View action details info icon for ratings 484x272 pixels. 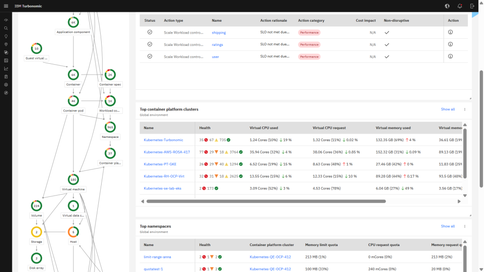[450, 44]
